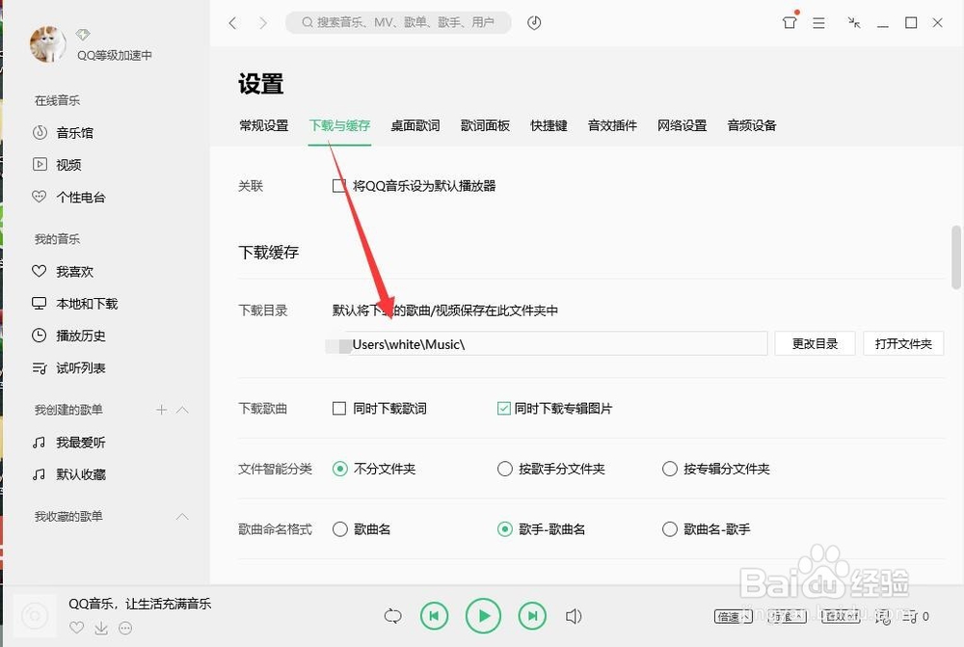This screenshot has height=647, width=964.
Task: Select 歌曲名-歌手 naming format
Action: click(x=669, y=529)
